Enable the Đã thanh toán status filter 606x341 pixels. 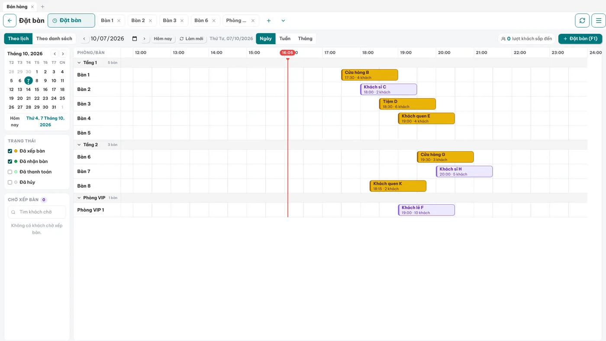click(10, 172)
